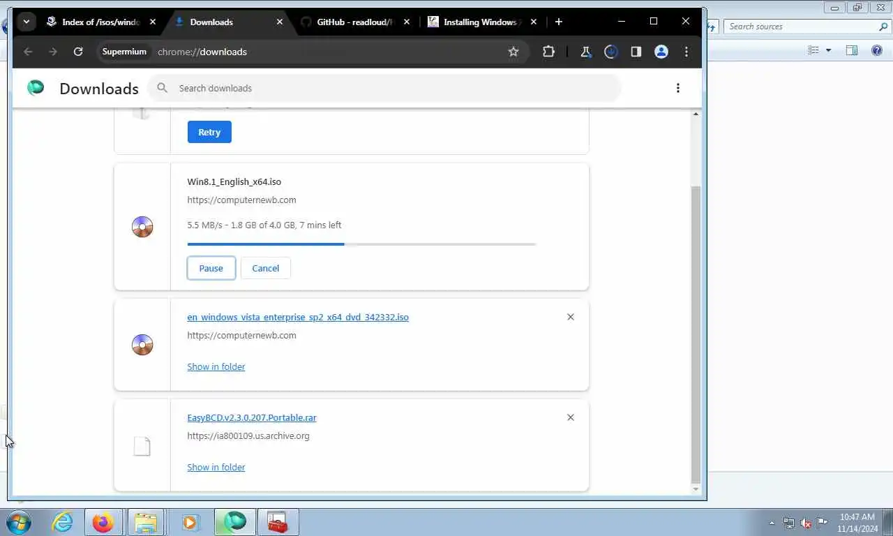Close the Installing Windows tab
893x536 pixels.
click(x=534, y=22)
